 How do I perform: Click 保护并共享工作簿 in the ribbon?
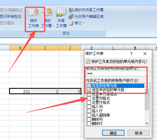[x=86, y=10]
